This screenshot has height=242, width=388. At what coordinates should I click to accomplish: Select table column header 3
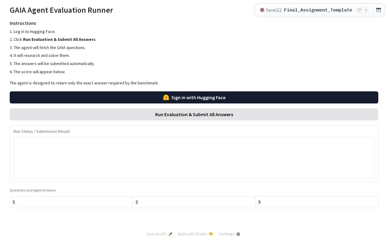(317, 202)
